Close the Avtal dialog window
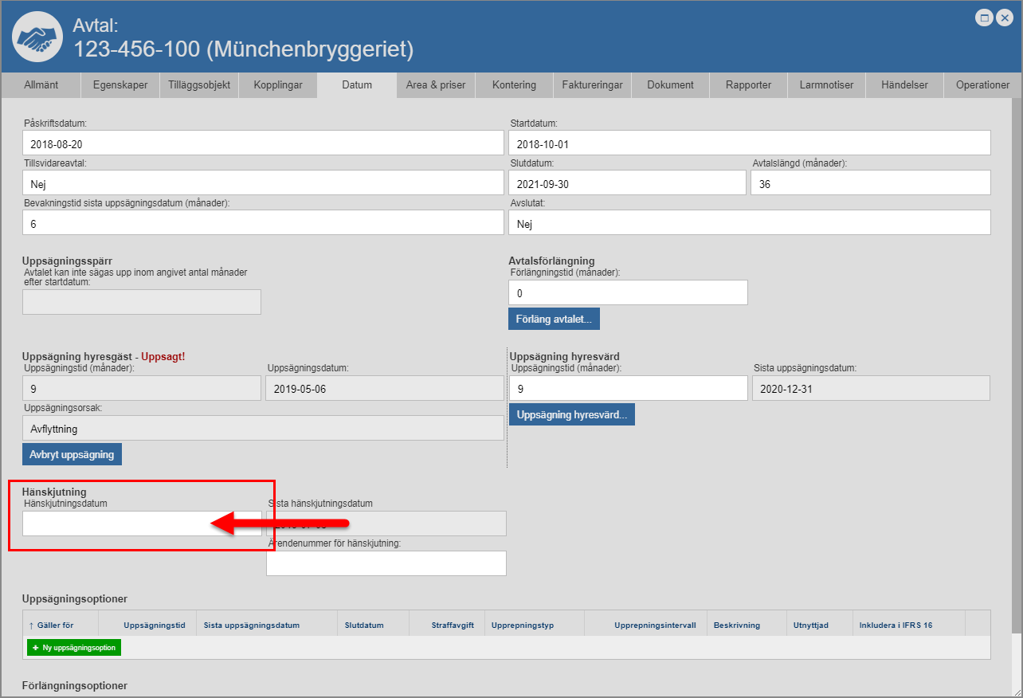This screenshot has height=698, width=1023. click(x=1004, y=18)
